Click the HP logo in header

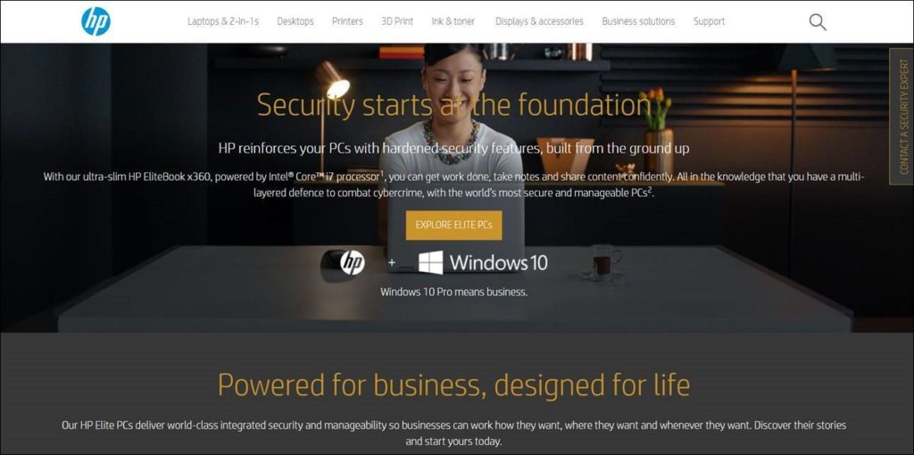tap(96, 21)
